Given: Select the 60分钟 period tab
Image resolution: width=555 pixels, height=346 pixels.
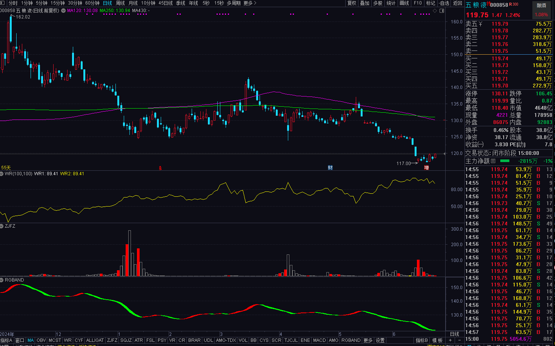Looking at the screenshot, I should coord(92,3).
